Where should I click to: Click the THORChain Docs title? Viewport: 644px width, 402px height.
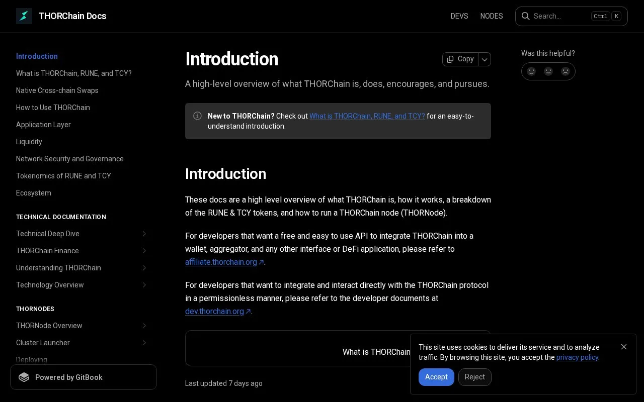pyautogui.click(x=72, y=16)
